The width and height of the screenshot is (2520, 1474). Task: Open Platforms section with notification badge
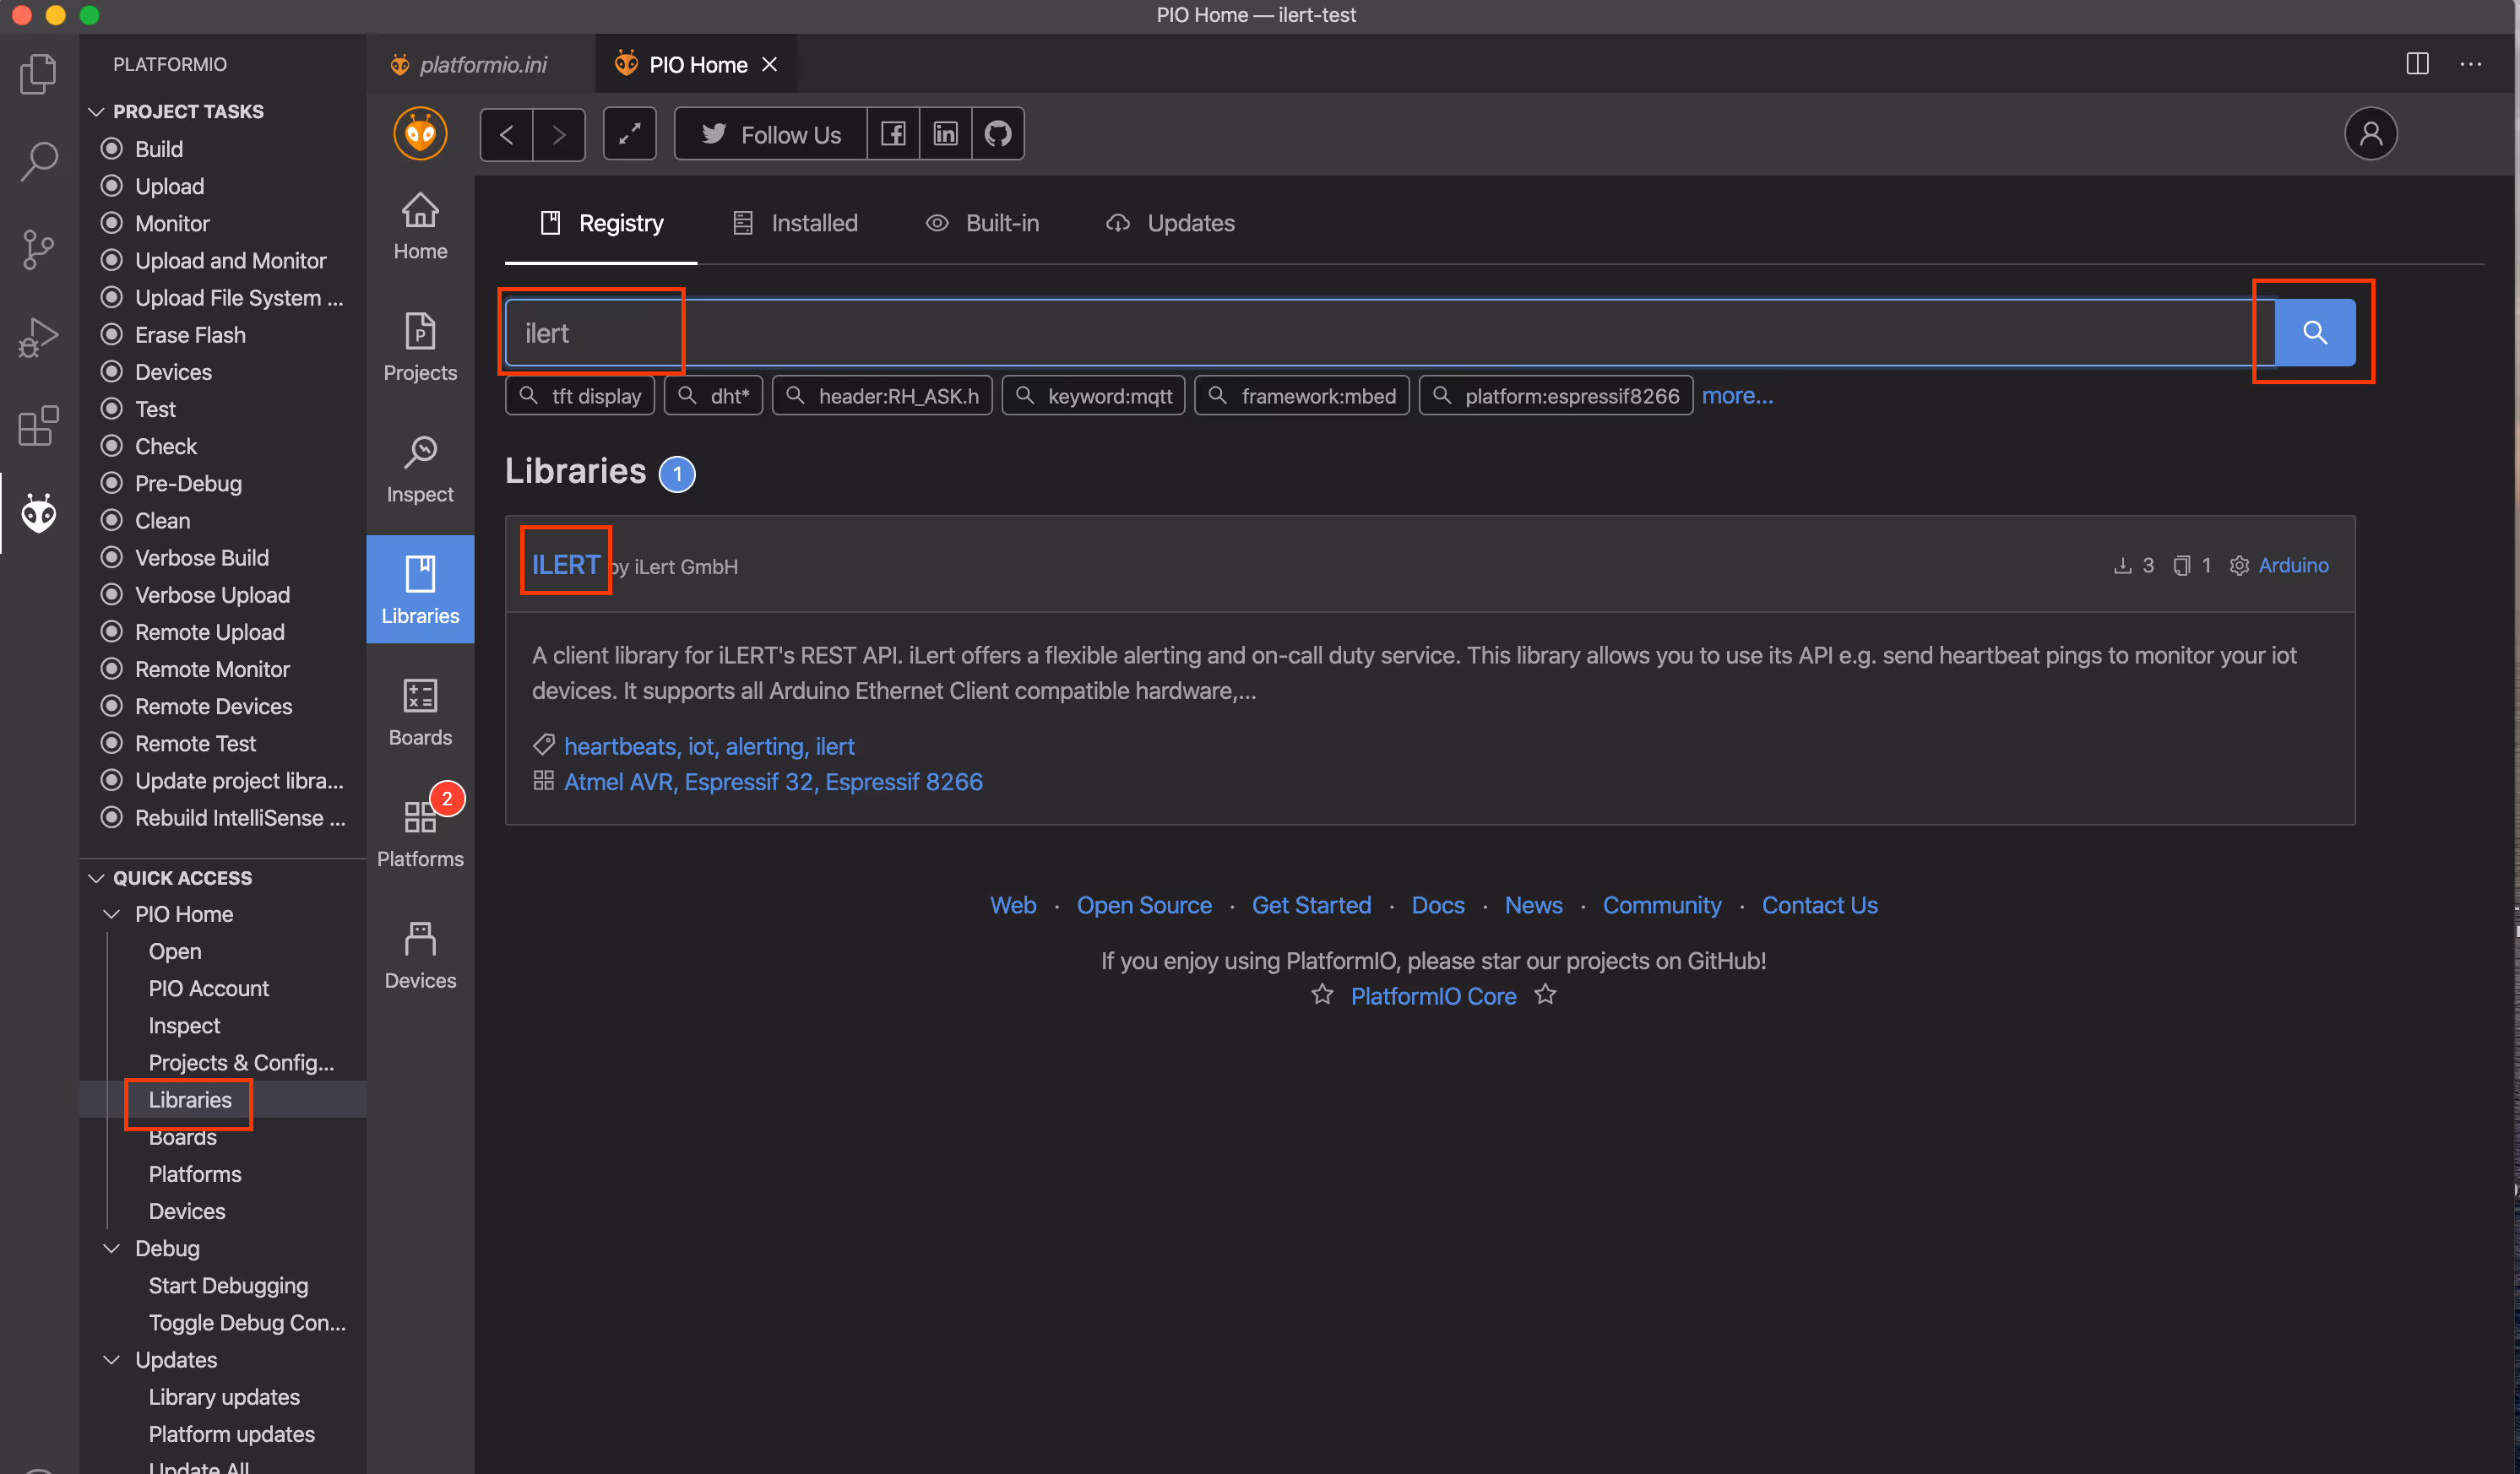[x=420, y=833]
